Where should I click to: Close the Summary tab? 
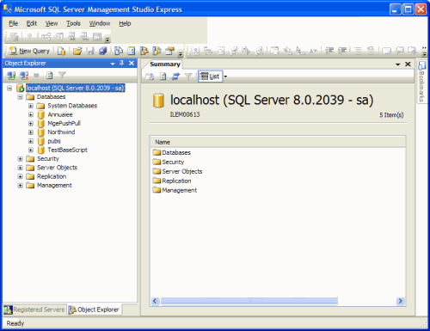pyautogui.click(x=408, y=64)
